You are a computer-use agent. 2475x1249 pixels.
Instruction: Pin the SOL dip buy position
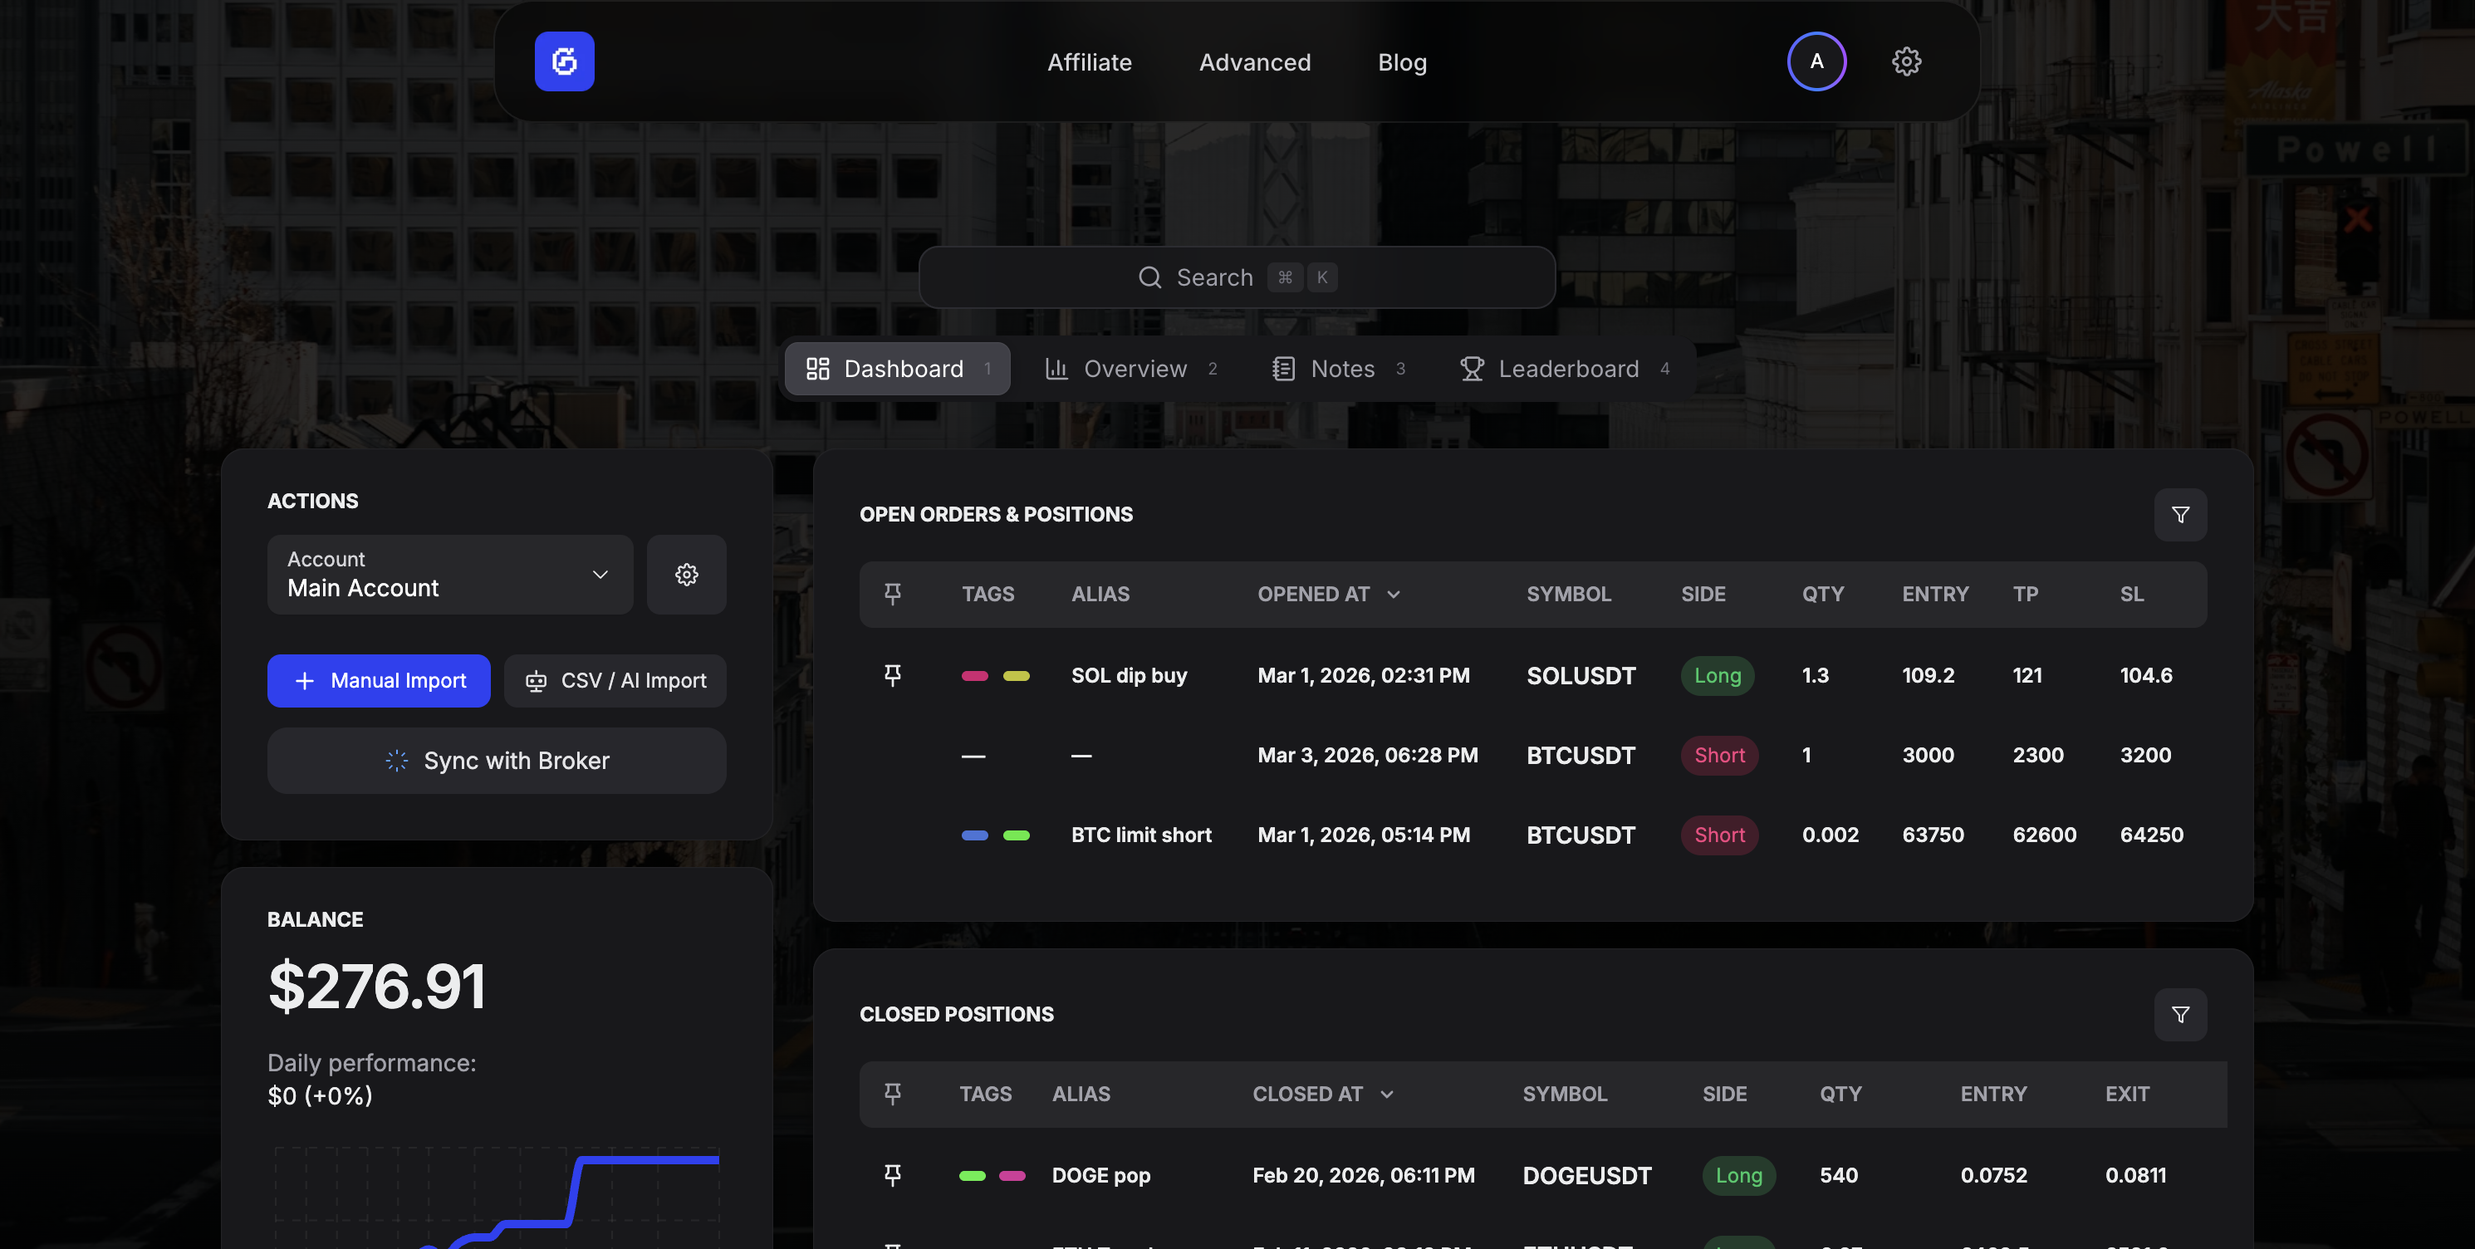(x=894, y=675)
